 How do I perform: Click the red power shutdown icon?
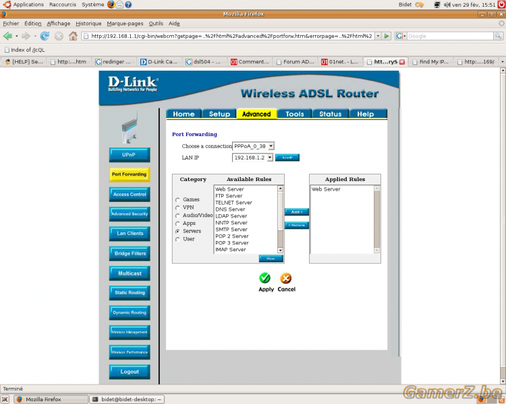(x=501, y=5)
